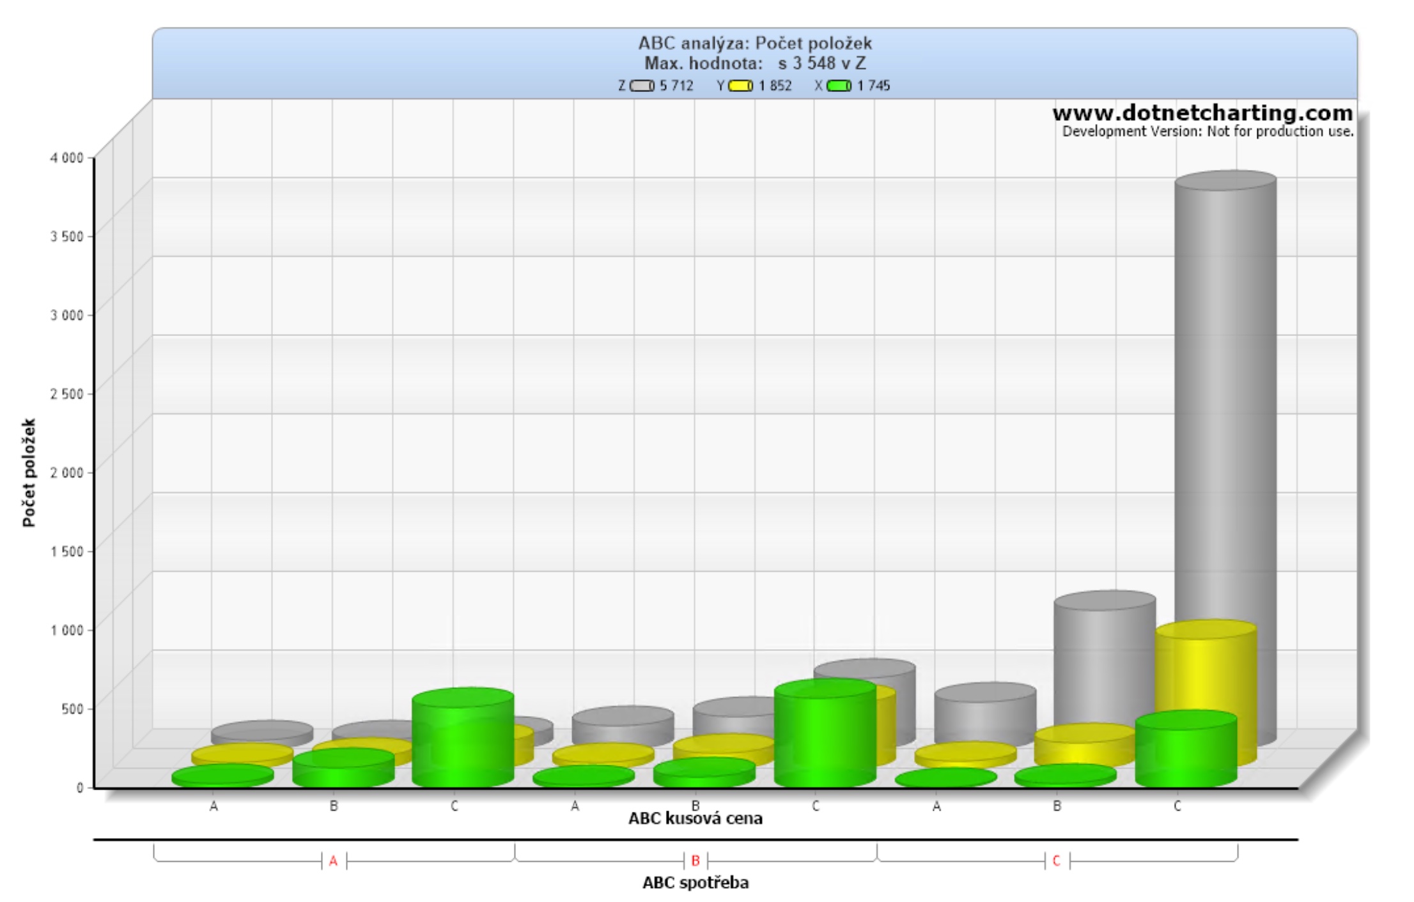
Task: Select the legend value 1 745
Action: 874,86
